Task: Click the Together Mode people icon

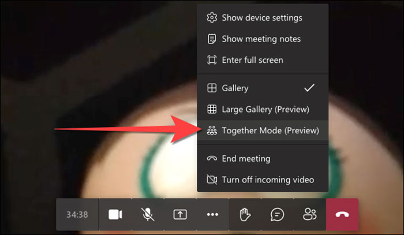Action: pos(212,130)
